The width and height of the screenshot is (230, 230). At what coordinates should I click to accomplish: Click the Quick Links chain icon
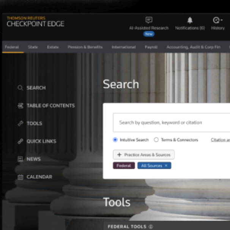pyautogui.click(x=20, y=141)
